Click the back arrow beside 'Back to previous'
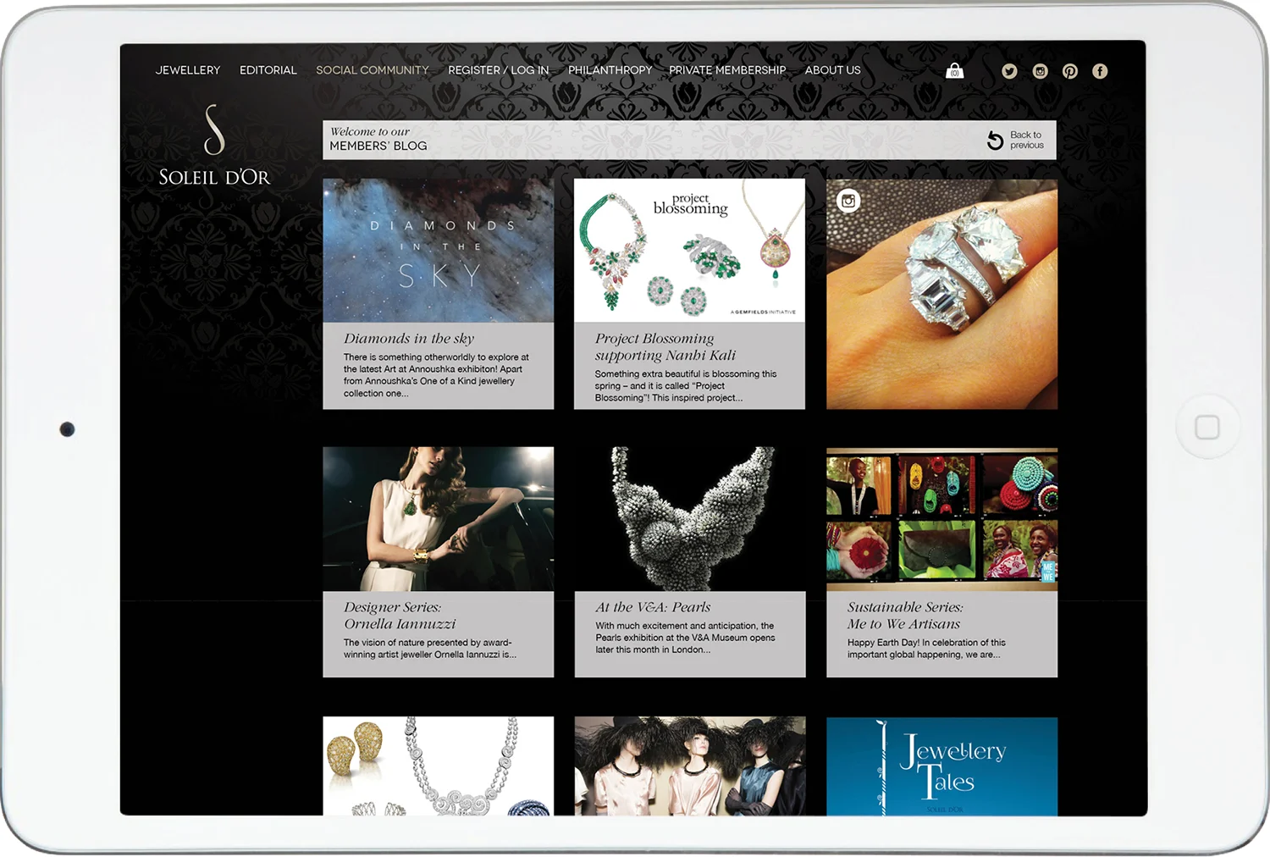Image resolution: width=1270 pixels, height=857 pixels. (994, 139)
